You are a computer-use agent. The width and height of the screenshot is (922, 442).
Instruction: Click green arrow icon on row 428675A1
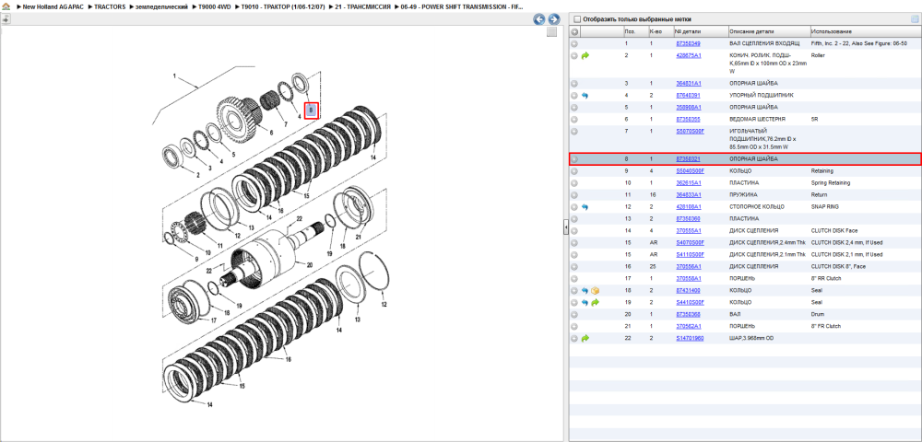(x=585, y=55)
